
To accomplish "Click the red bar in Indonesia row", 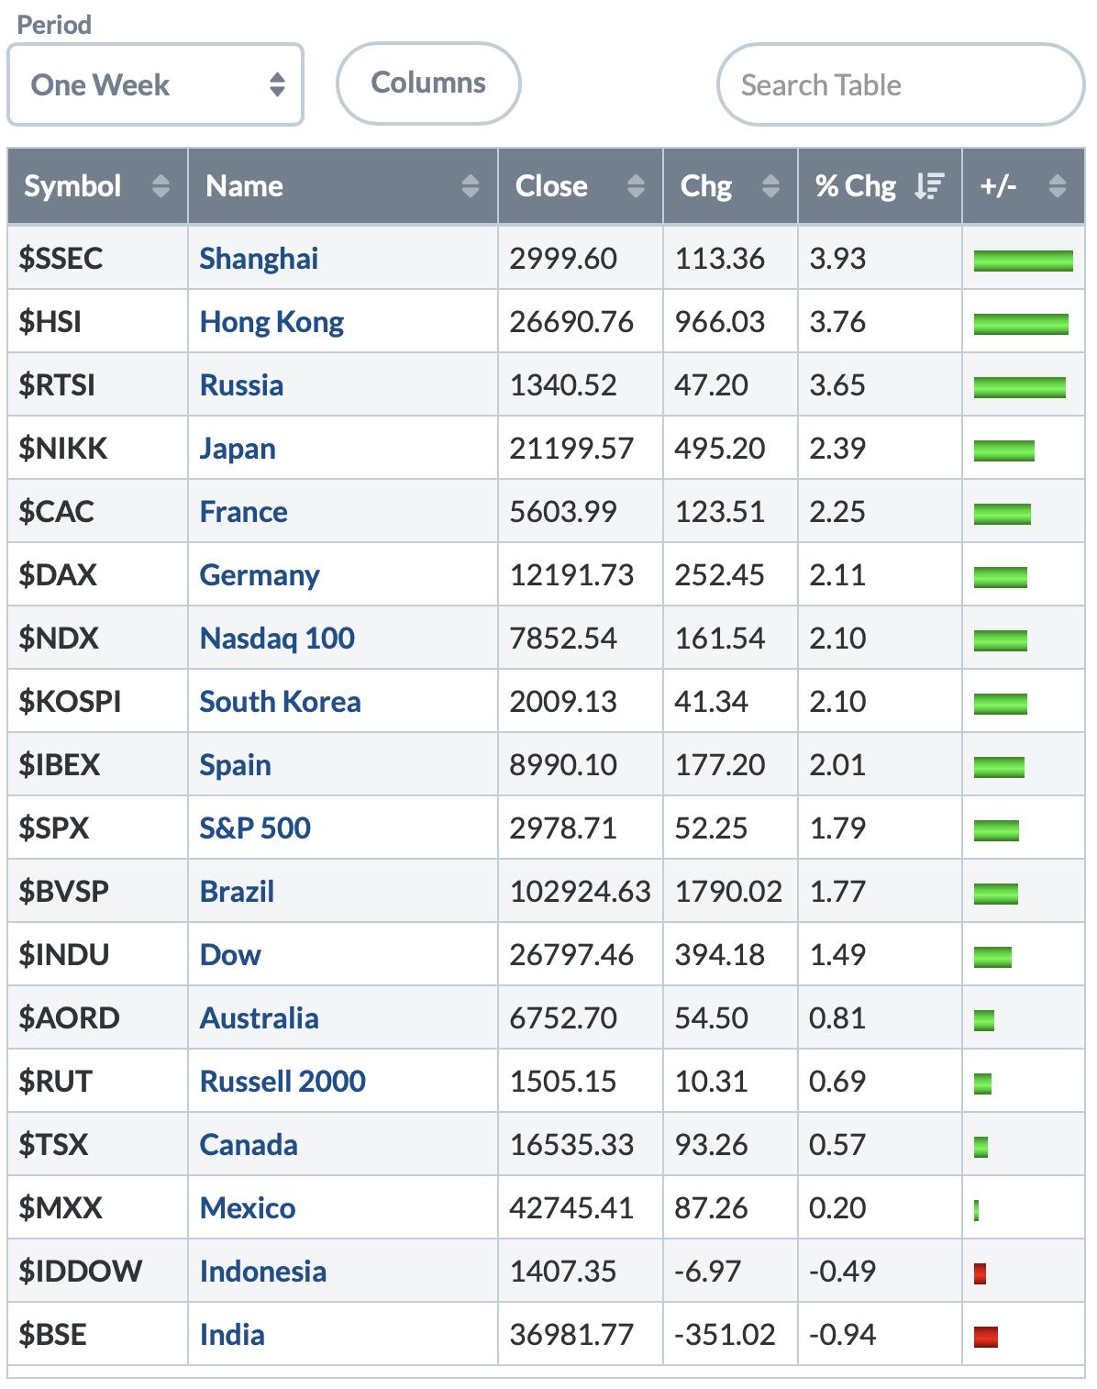I will click(x=980, y=1273).
